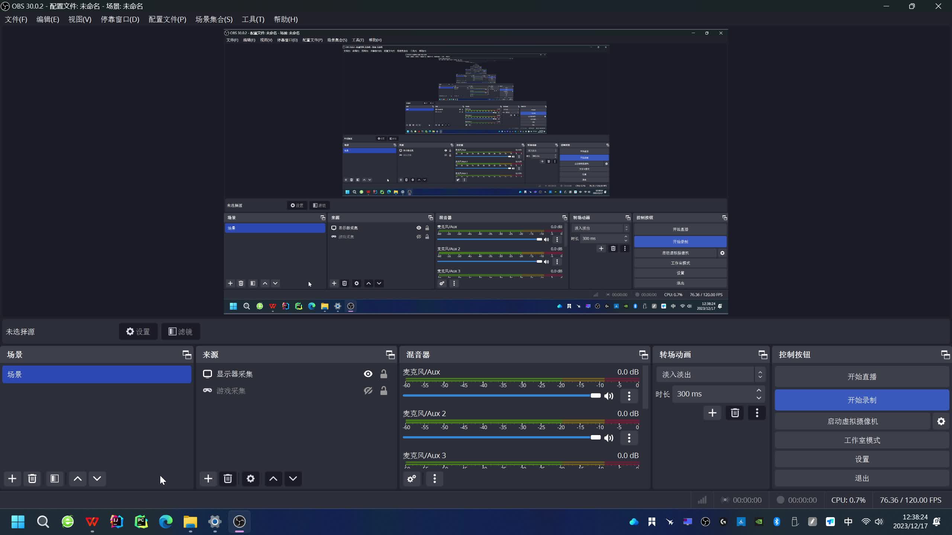This screenshot has height=535, width=952.
Task: Delete selected scene with trash icon
Action: [32, 479]
